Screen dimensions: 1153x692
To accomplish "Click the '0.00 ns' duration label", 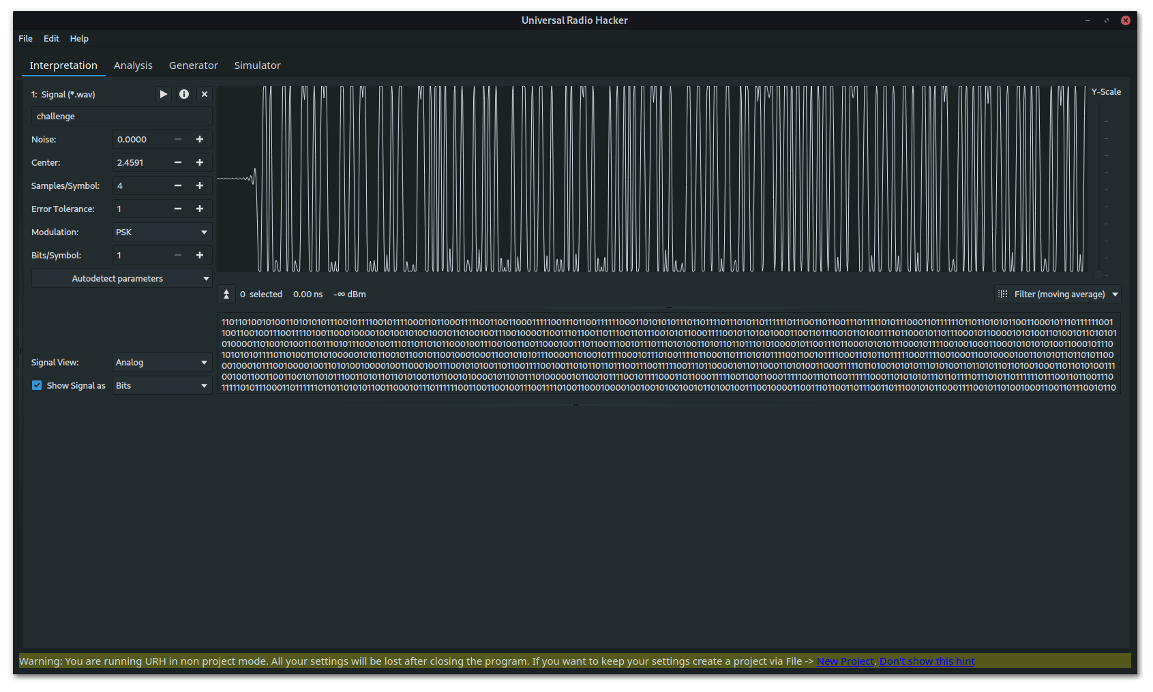I will 308,295.
